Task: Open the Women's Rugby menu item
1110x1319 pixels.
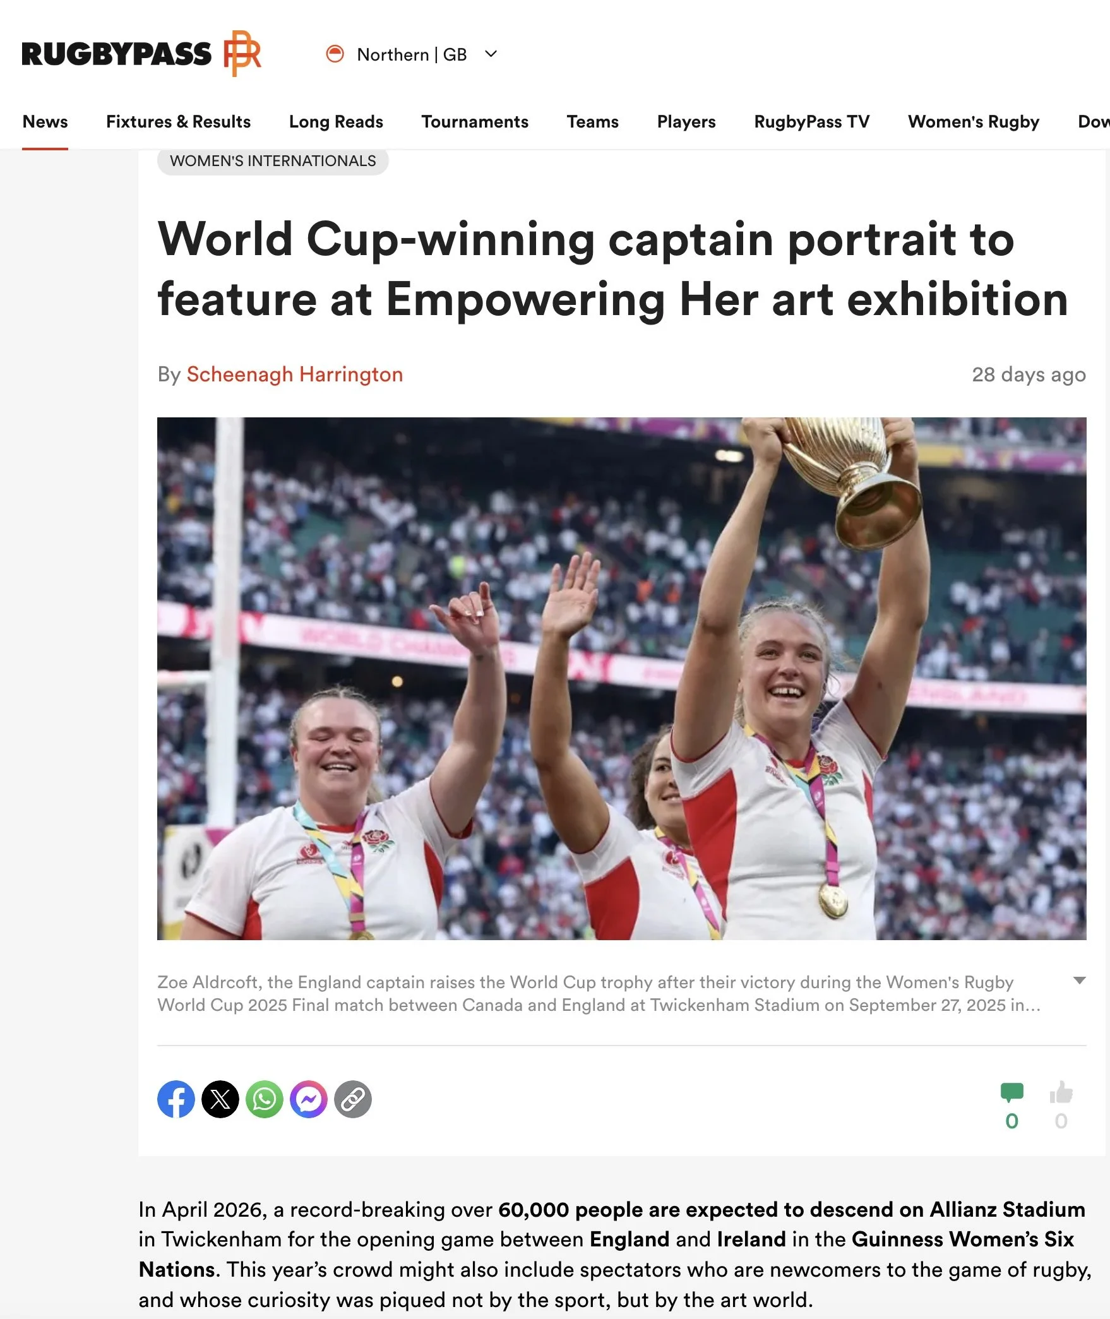Action: point(974,121)
